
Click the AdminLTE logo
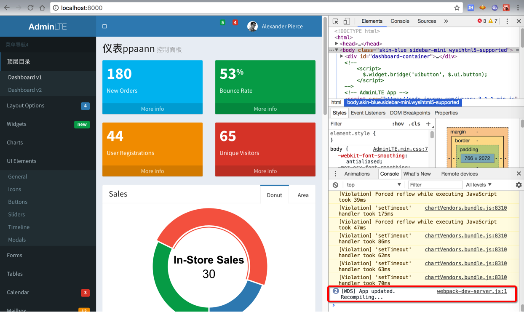click(48, 27)
